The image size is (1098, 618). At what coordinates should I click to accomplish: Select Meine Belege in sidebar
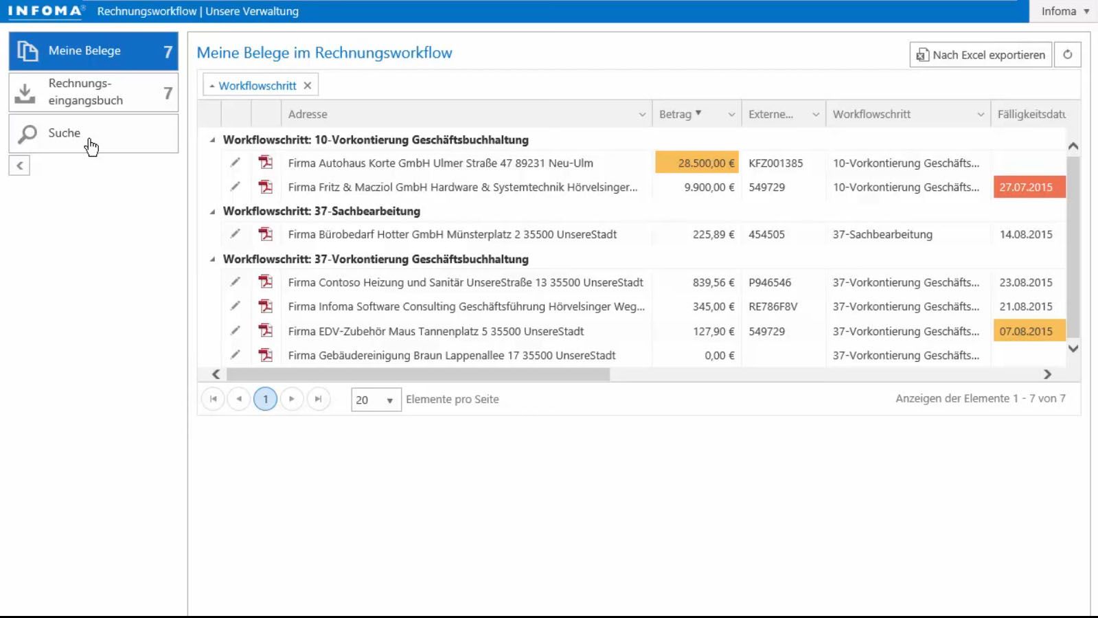point(93,51)
